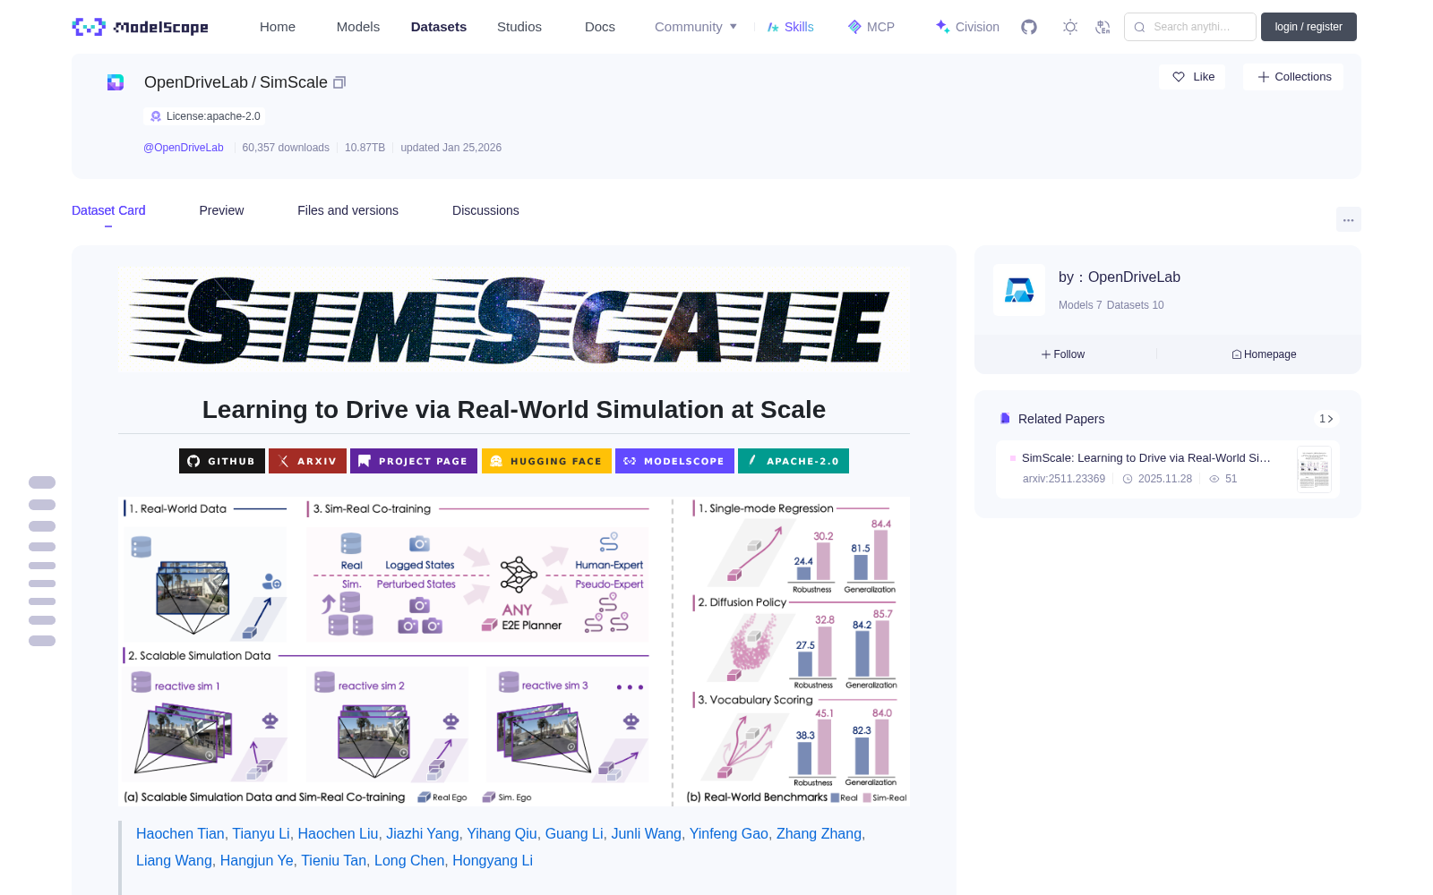Select the Dataset Card tab
The height and width of the screenshot is (895, 1433).
click(108, 210)
